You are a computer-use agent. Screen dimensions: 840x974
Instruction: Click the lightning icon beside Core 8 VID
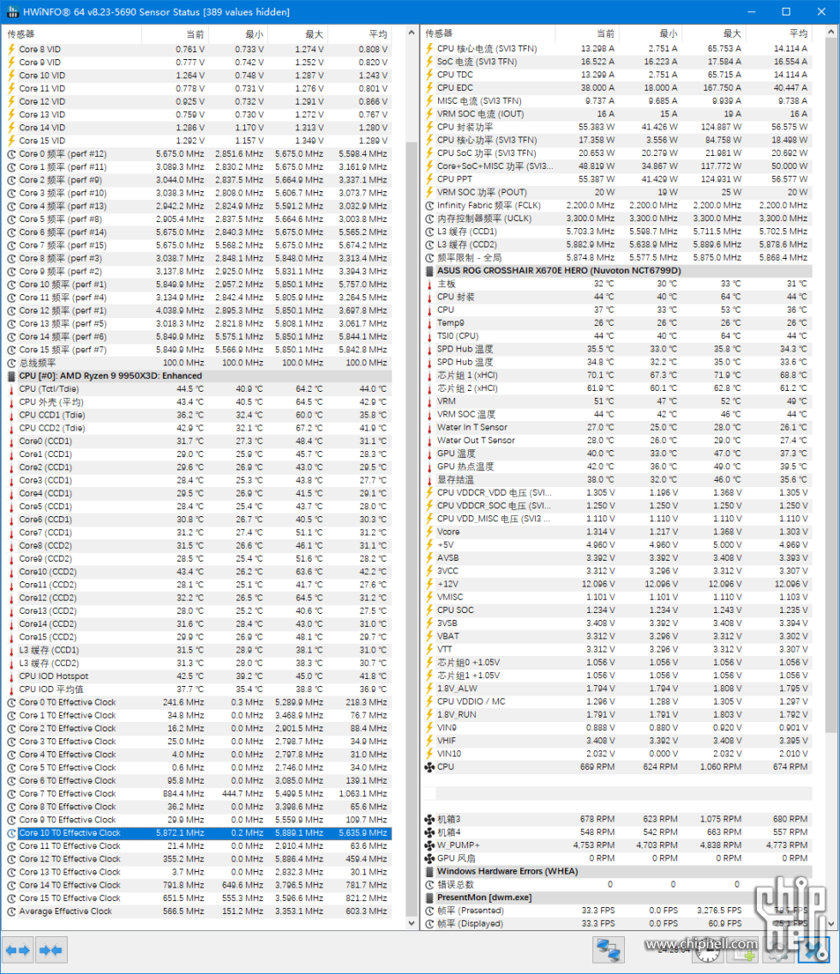click(x=11, y=49)
